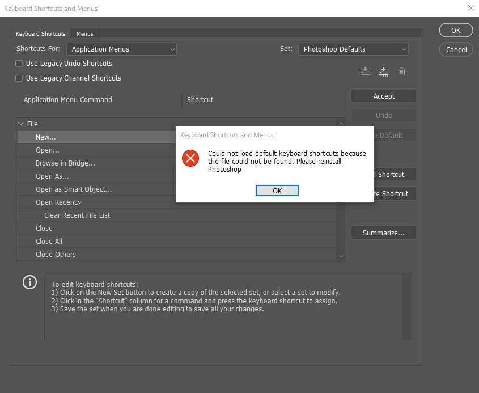Close the Keyboard Shortcuts and Menus window

470,9
